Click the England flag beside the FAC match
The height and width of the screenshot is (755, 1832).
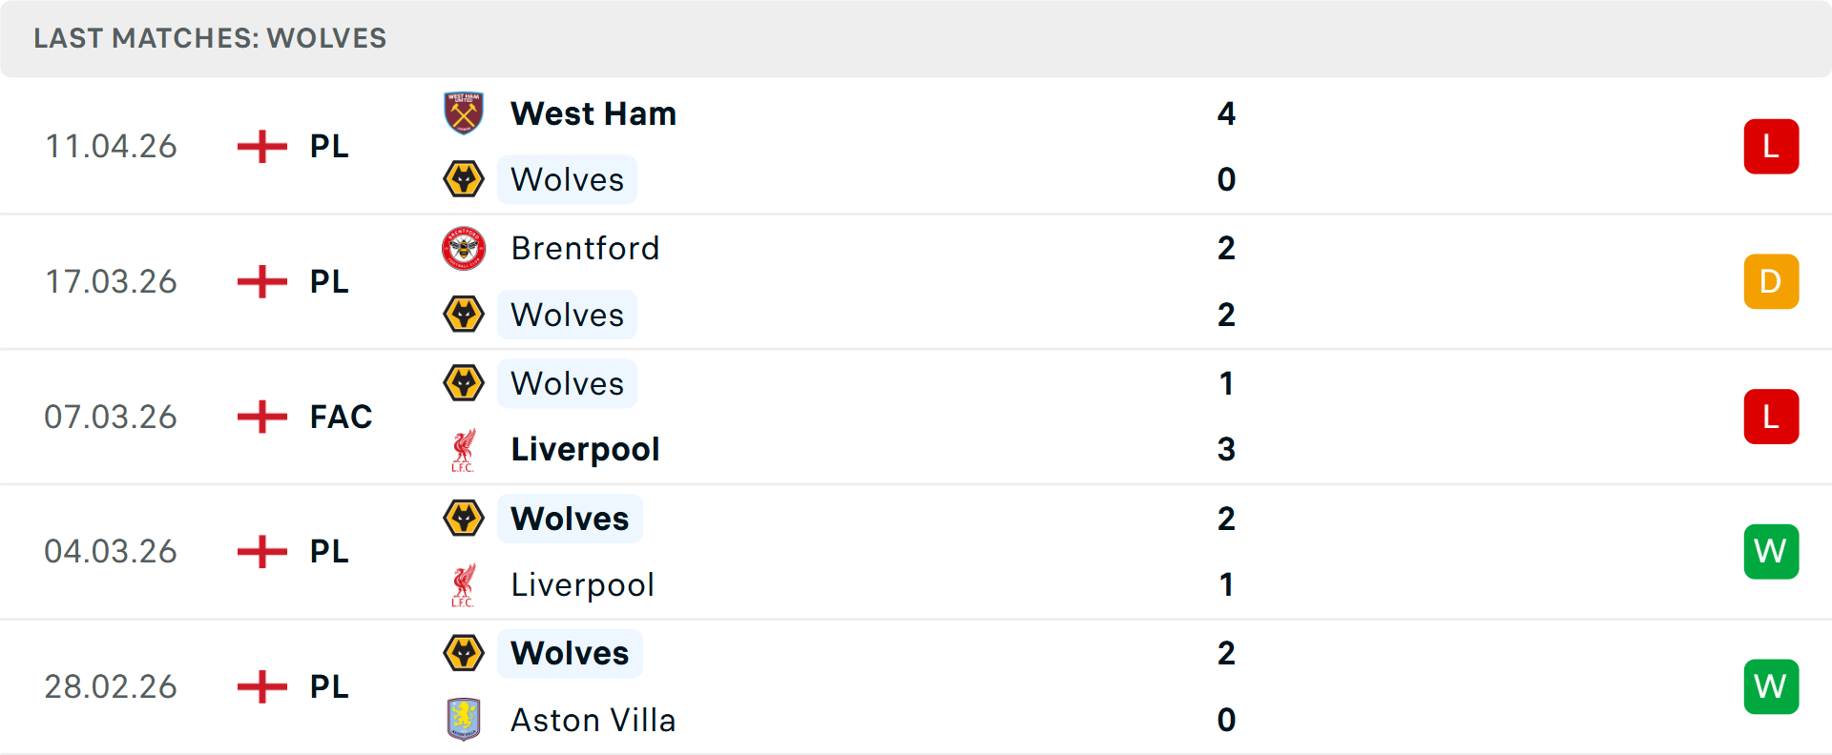(260, 417)
